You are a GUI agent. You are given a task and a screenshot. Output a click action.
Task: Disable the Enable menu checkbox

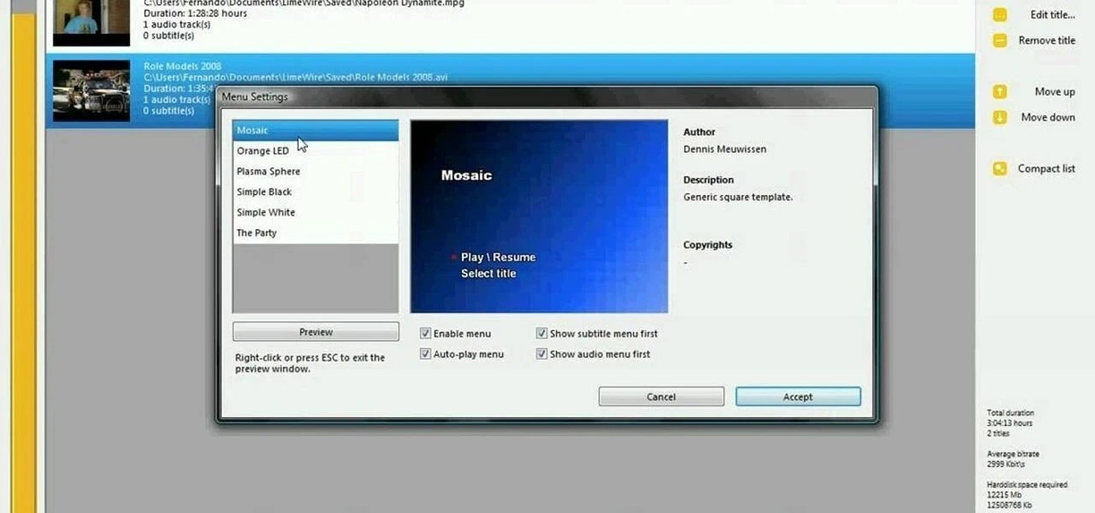[425, 333]
